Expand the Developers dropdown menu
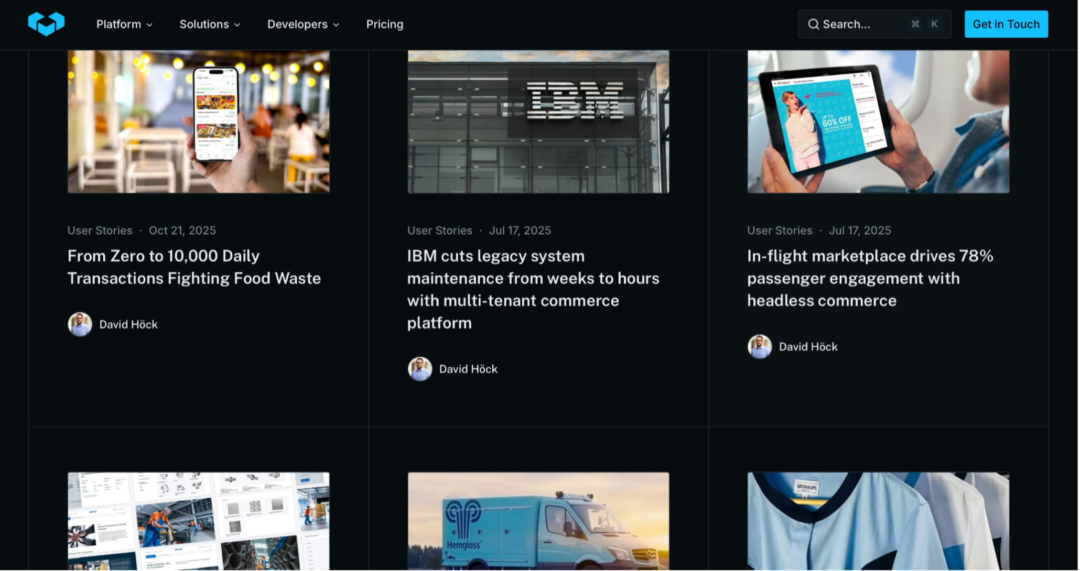 click(x=304, y=24)
